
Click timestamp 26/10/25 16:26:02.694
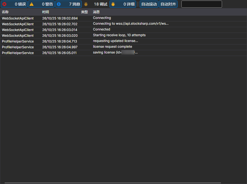click(60, 18)
